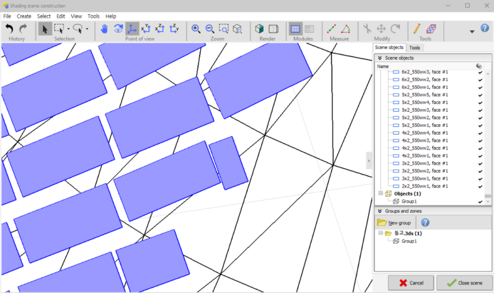
Task: Select the measure distance tool
Action: [331, 29]
